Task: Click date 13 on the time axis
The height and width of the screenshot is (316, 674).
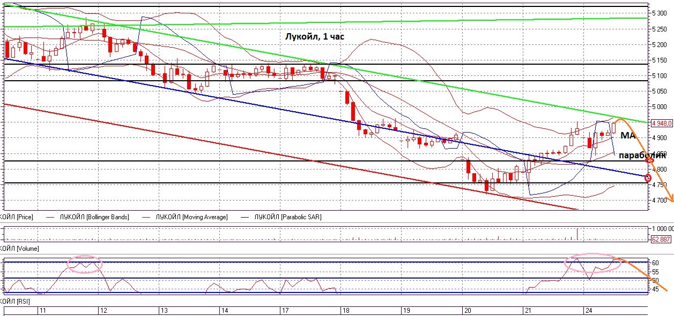Action: (x=164, y=311)
